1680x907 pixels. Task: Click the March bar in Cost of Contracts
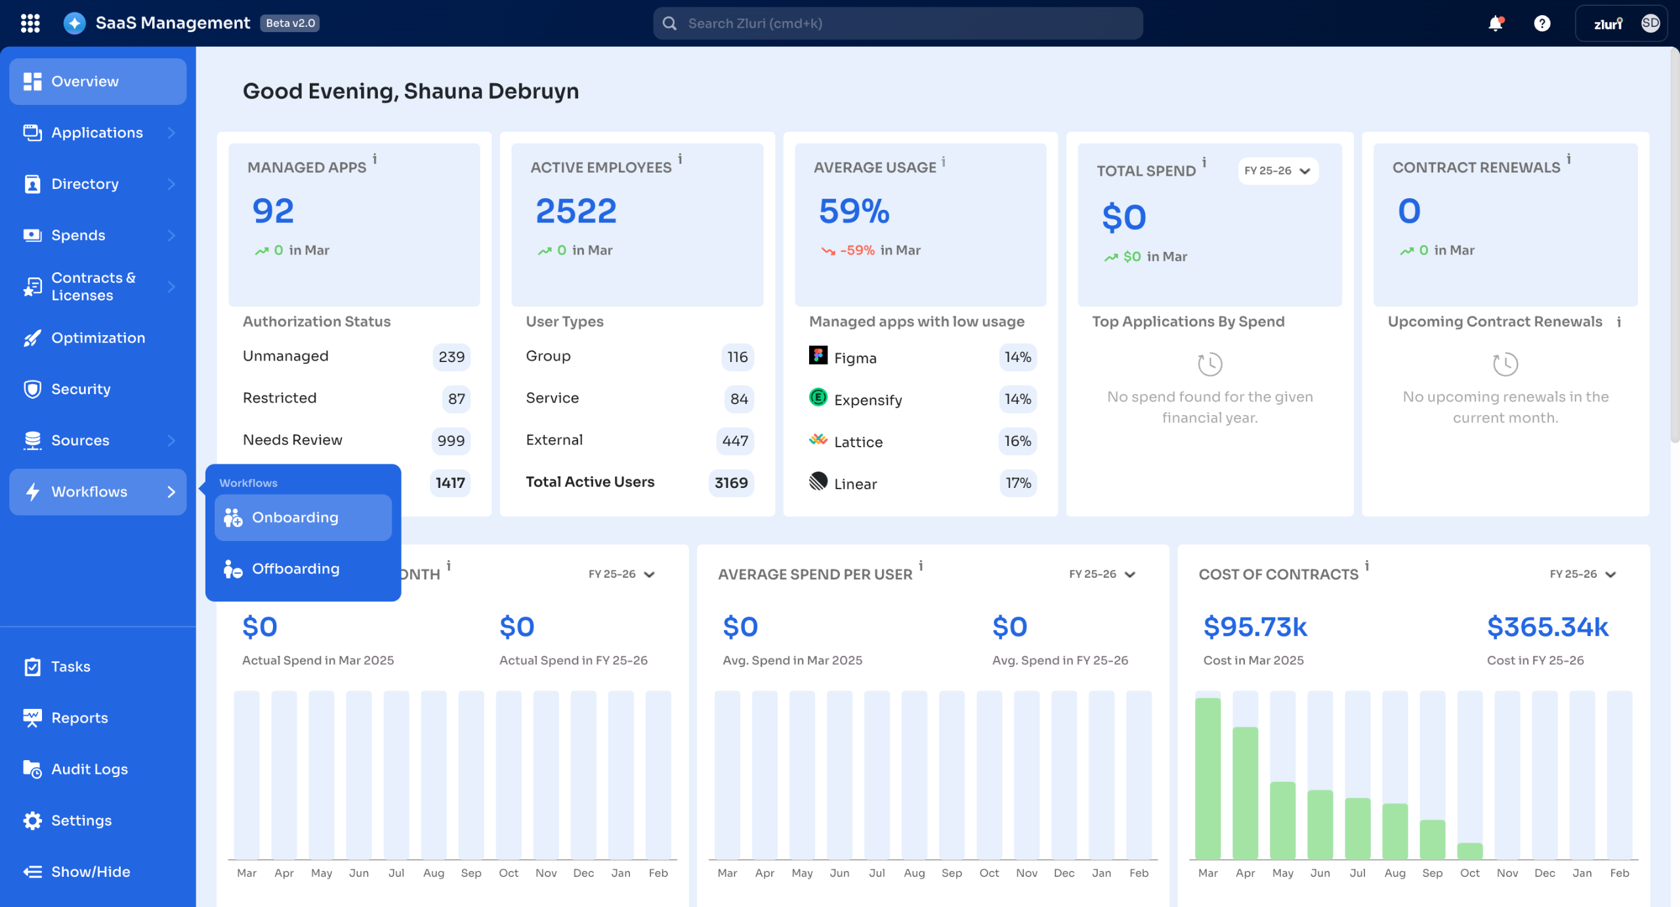(x=1207, y=778)
